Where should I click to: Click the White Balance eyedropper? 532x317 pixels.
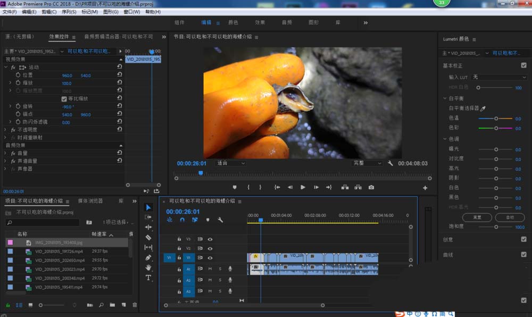(x=483, y=108)
